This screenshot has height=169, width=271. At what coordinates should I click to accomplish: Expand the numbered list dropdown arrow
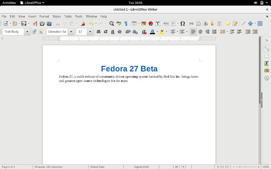coord(187,32)
